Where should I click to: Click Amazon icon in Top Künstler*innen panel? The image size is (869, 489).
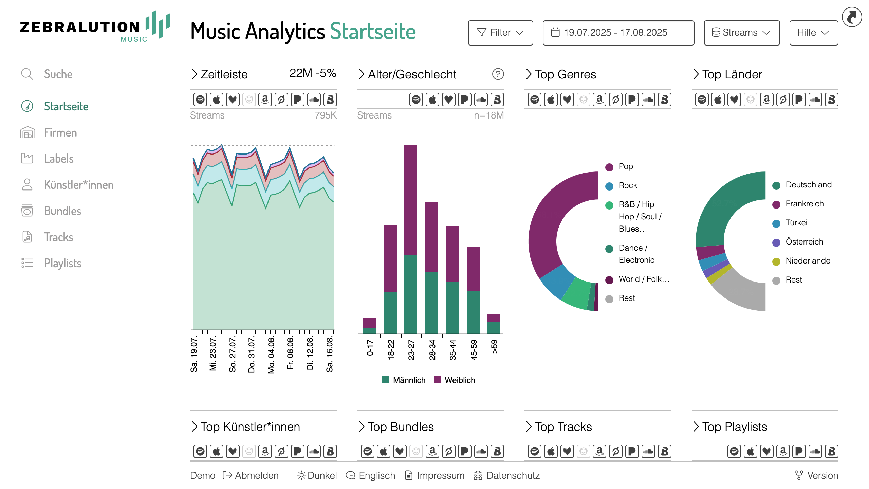[265, 451]
